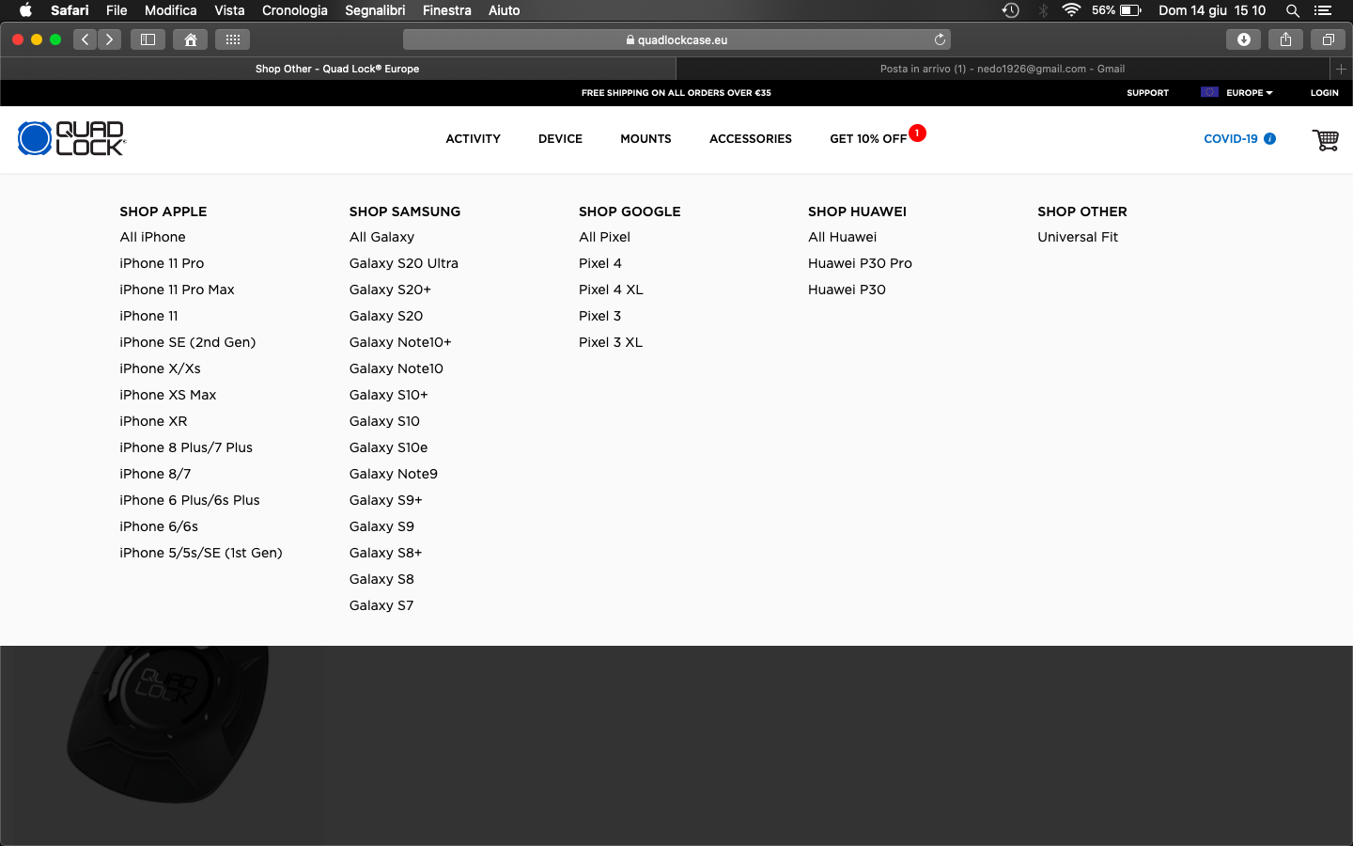The width and height of the screenshot is (1353, 846).
Task: Open Safari's File menu
Action: [x=117, y=10]
